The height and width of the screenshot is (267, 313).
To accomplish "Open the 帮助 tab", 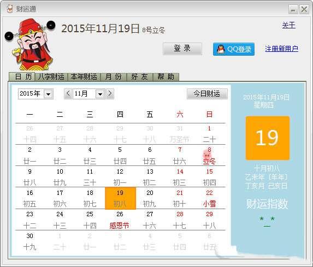I will tap(166, 77).
